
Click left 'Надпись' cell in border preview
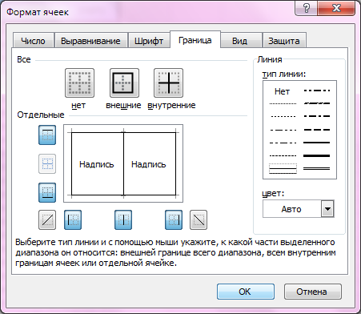[x=97, y=164]
